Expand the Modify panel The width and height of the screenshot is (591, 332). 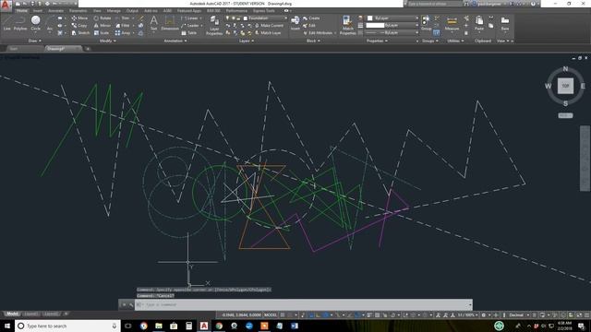(107, 41)
